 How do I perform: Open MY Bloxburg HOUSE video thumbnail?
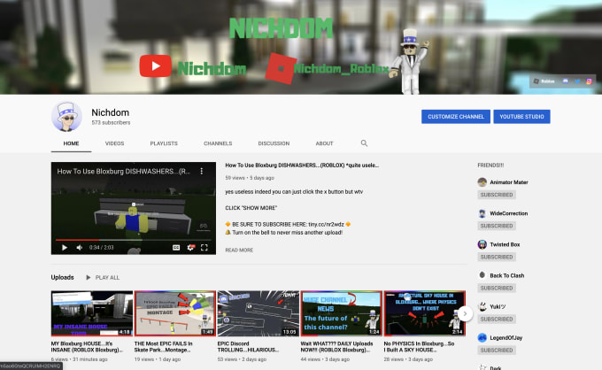pos(92,313)
